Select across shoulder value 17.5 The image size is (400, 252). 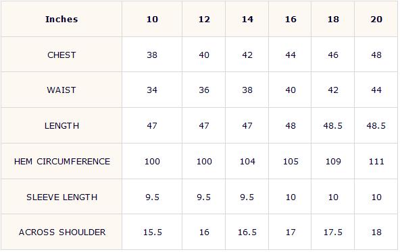(x=333, y=232)
